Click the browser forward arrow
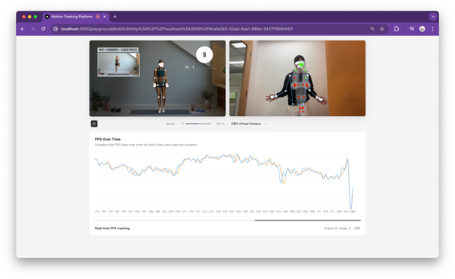This screenshot has height=279, width=455. coord(33,29)
